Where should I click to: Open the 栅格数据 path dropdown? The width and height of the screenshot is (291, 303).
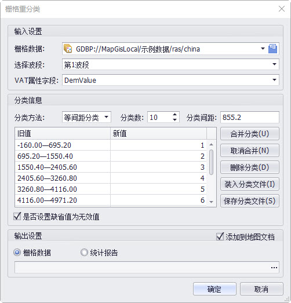[x=263, y=49]
